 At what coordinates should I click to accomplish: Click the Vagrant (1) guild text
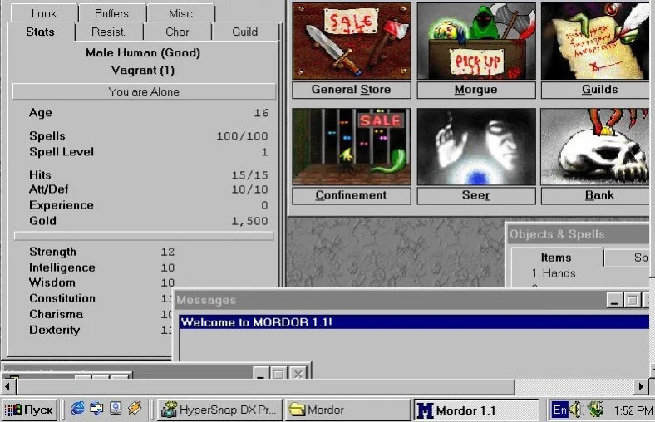[x=143, y=70]
